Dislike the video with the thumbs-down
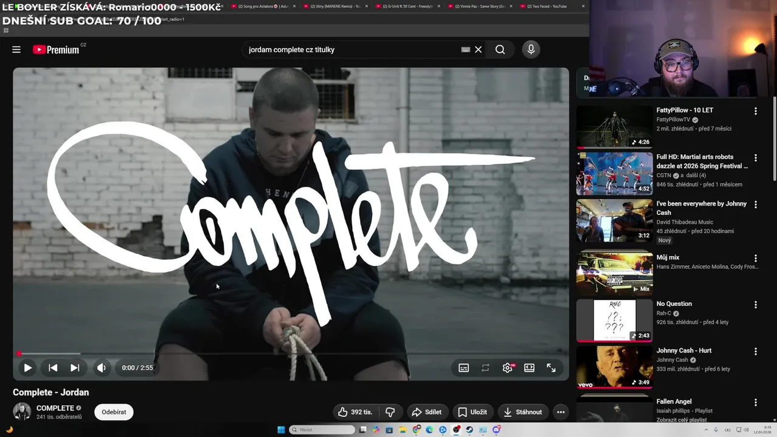This screenshot has width=777, height=437. point(390,412)
